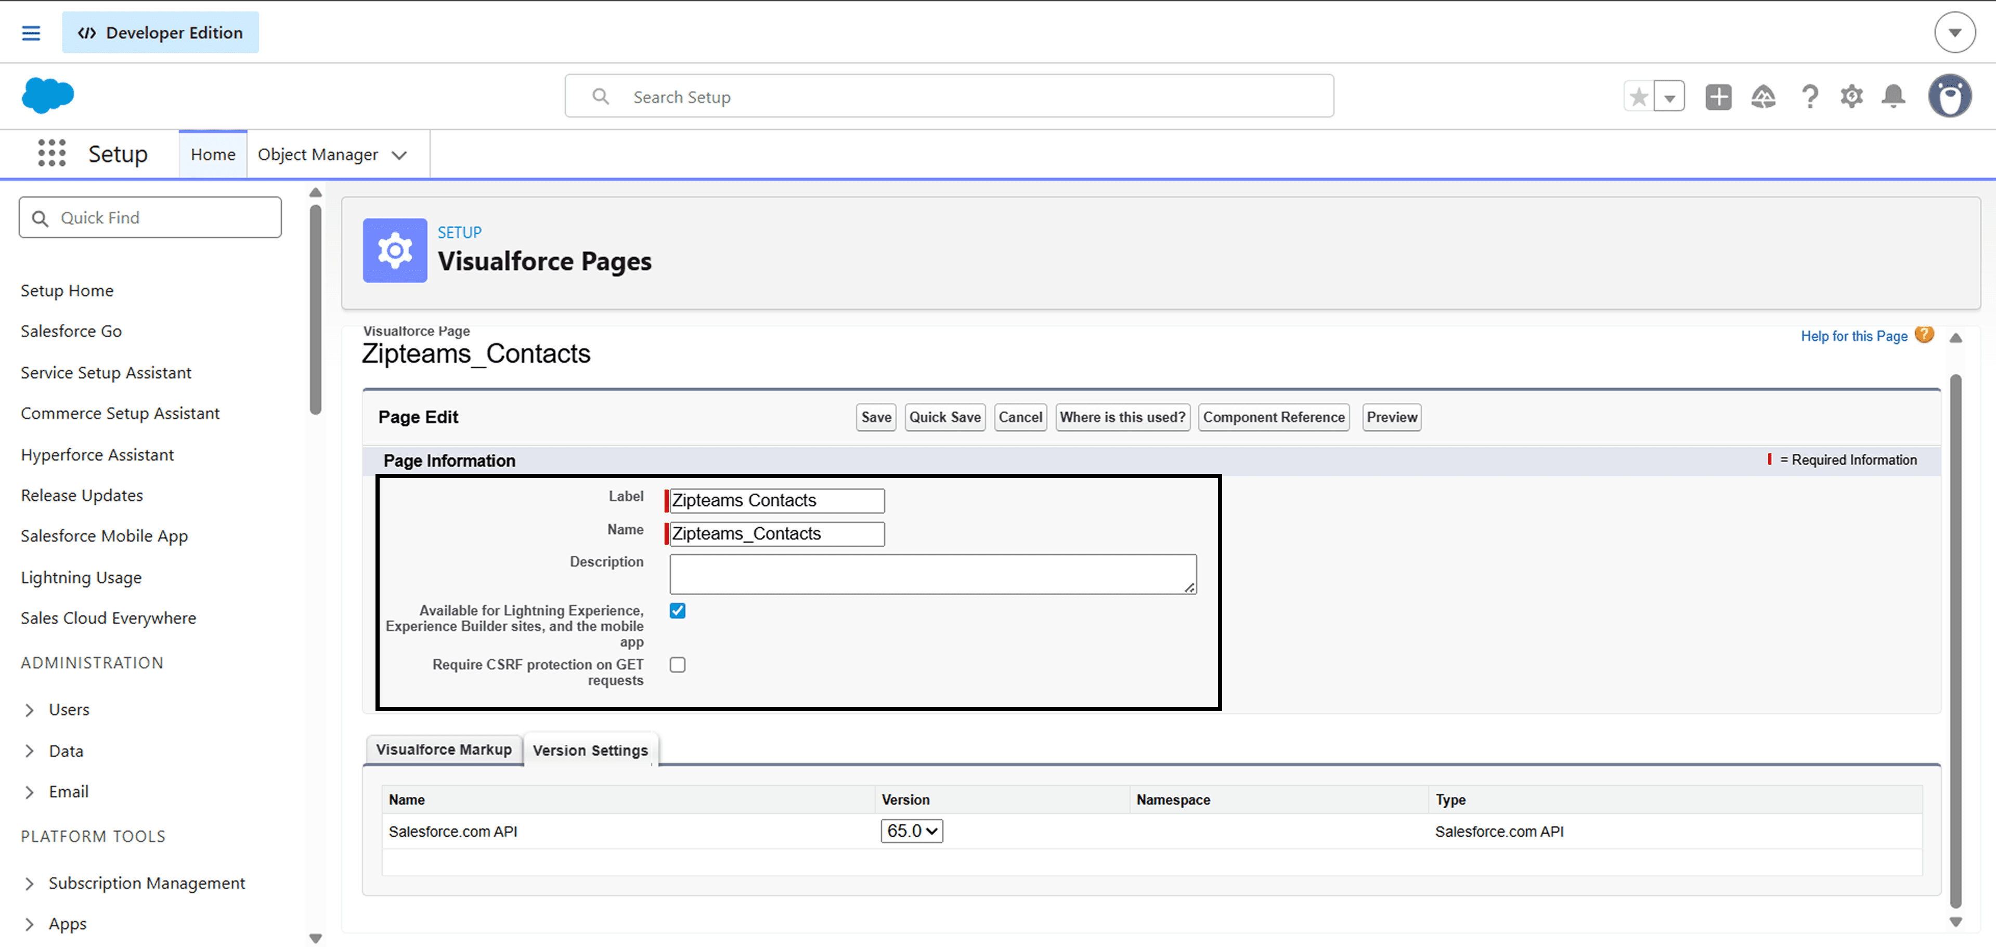Click into the Description text area

click(x=932, y=574)
